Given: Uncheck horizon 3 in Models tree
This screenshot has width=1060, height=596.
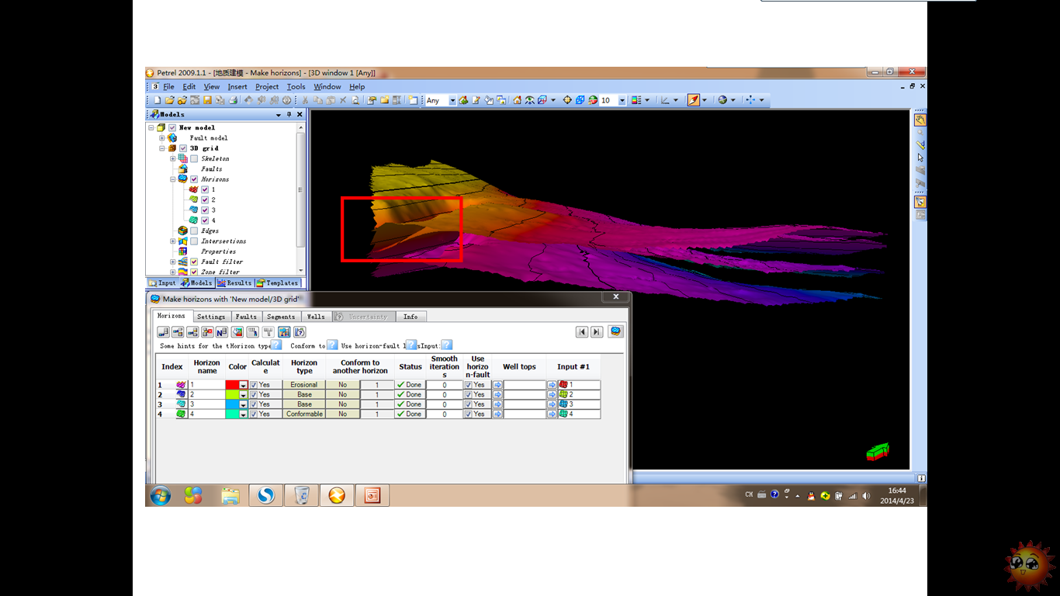Looking at the screenshot, I should point(205,210).
